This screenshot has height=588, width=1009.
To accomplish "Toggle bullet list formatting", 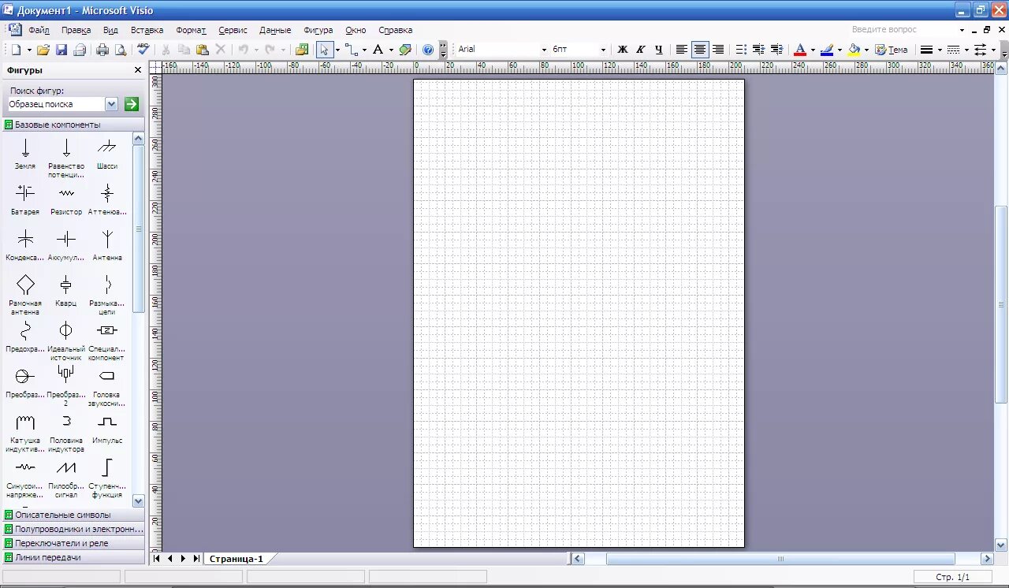I will (741, 50).
